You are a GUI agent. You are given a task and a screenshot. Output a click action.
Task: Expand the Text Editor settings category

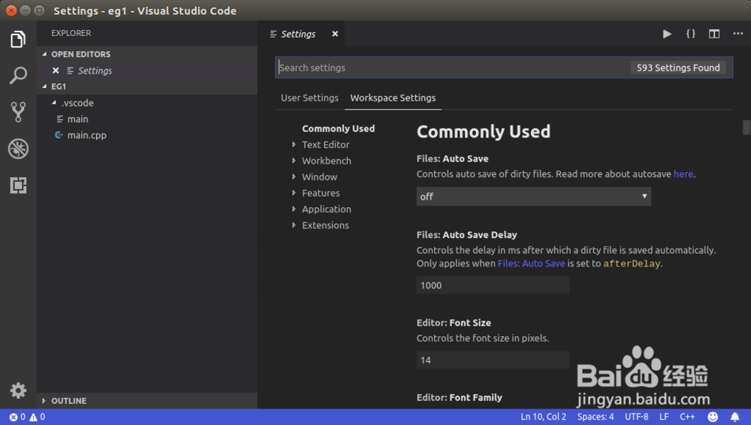coord(325,145)
